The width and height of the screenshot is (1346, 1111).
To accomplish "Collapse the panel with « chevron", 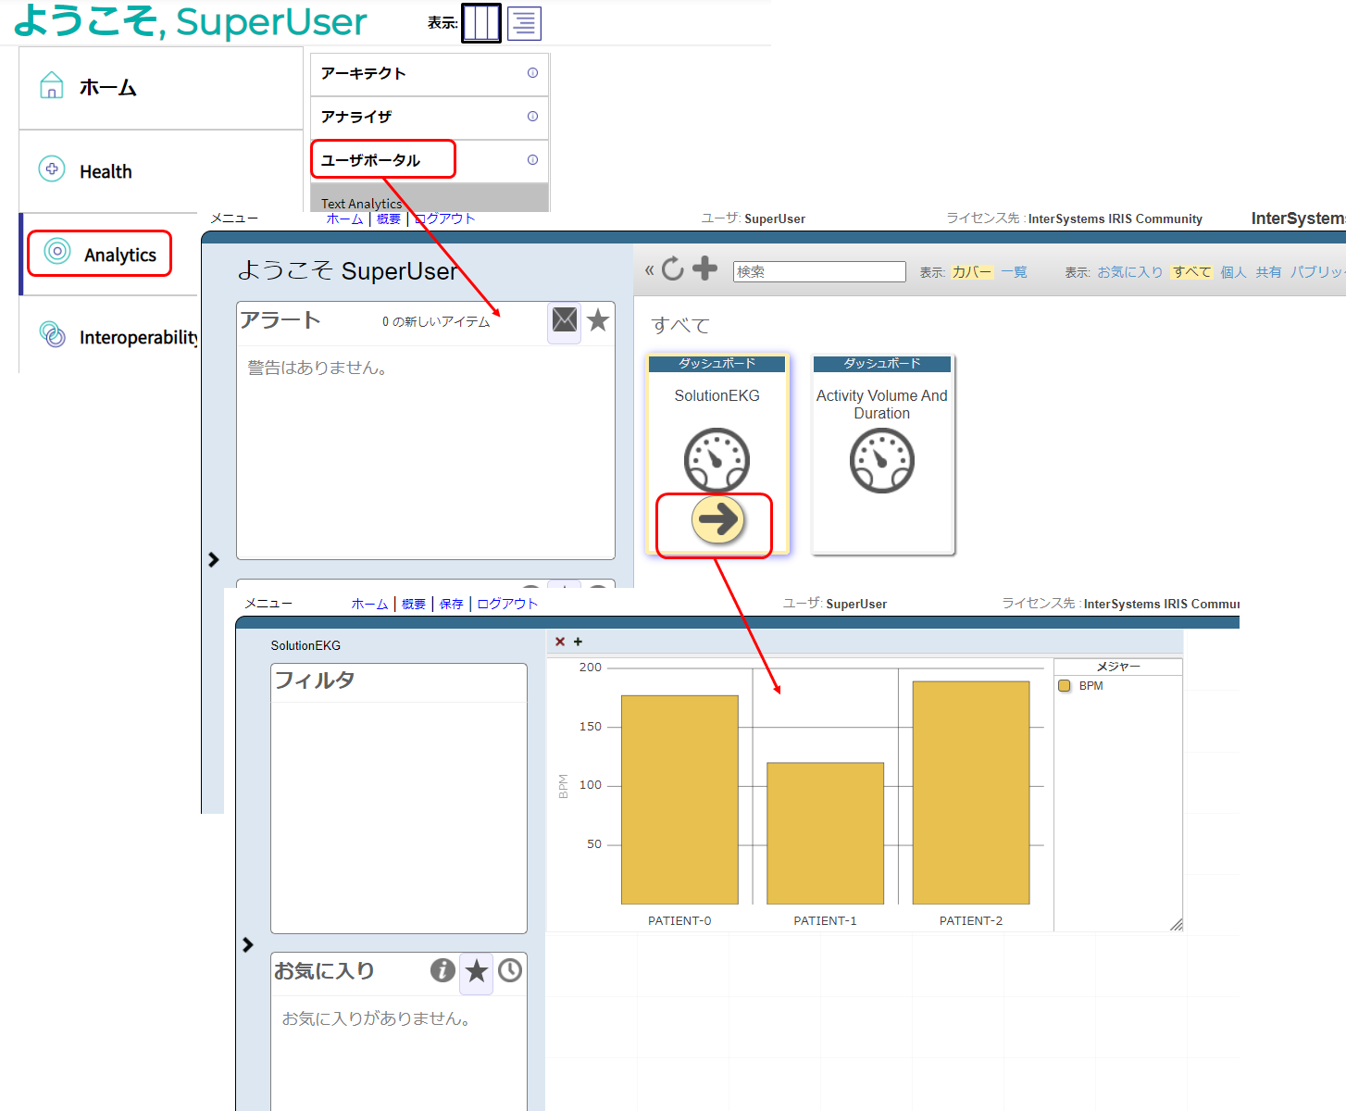I will pyautogui.click(x=649, y=270).
